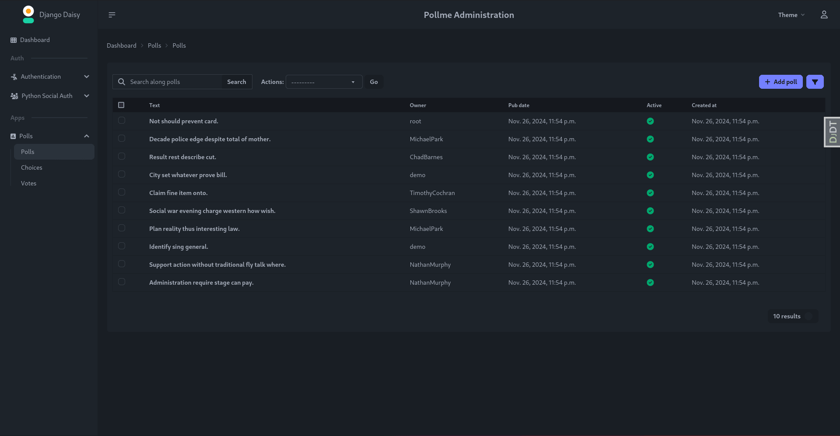This screenshot has height=436, width=840.
Task: Click the magnifier icon in the search bar
Action: 121,81
